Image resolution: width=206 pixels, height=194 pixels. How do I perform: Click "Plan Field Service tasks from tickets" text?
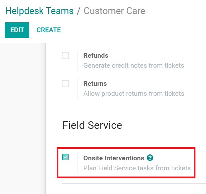click(137, 168)
